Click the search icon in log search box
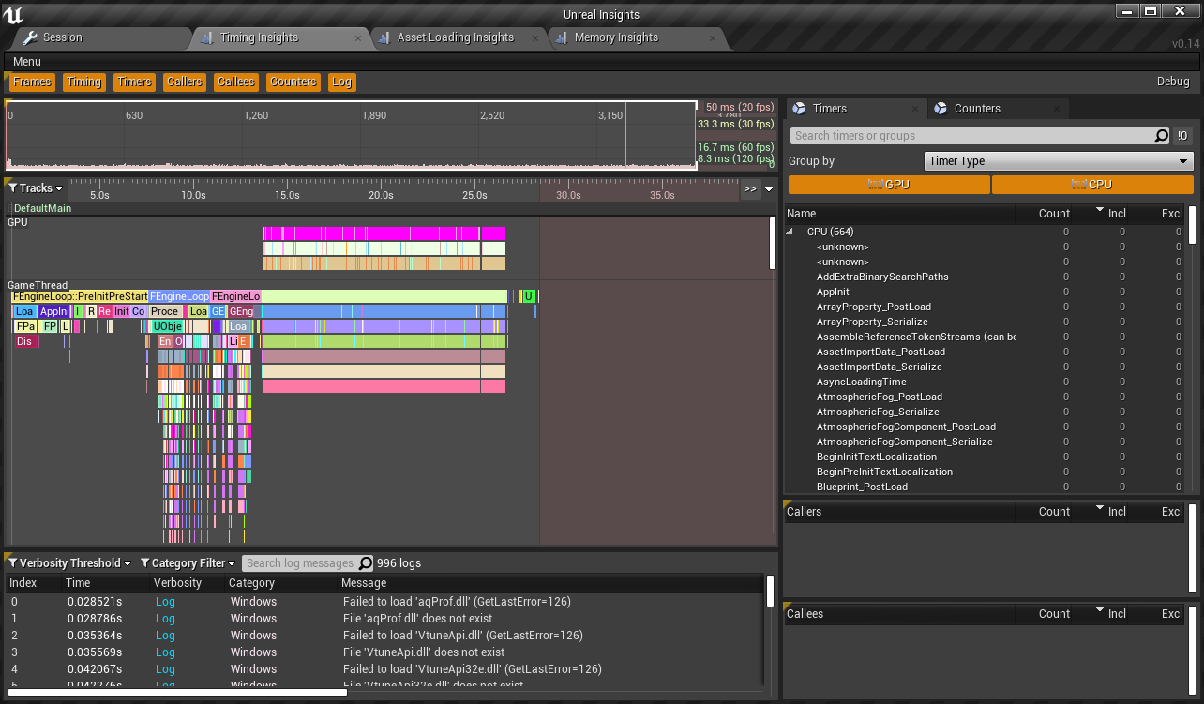Screen dimensions: 1204x704 (366, 563)
